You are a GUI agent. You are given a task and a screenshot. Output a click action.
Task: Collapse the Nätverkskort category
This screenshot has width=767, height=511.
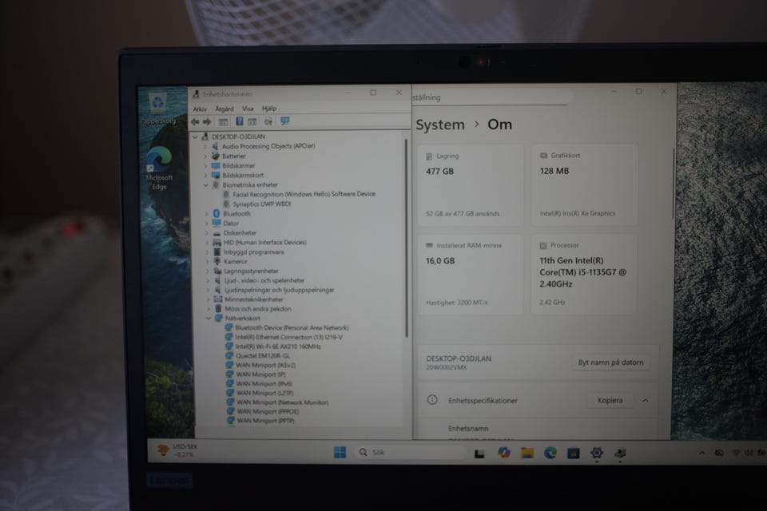pos(209,319)
